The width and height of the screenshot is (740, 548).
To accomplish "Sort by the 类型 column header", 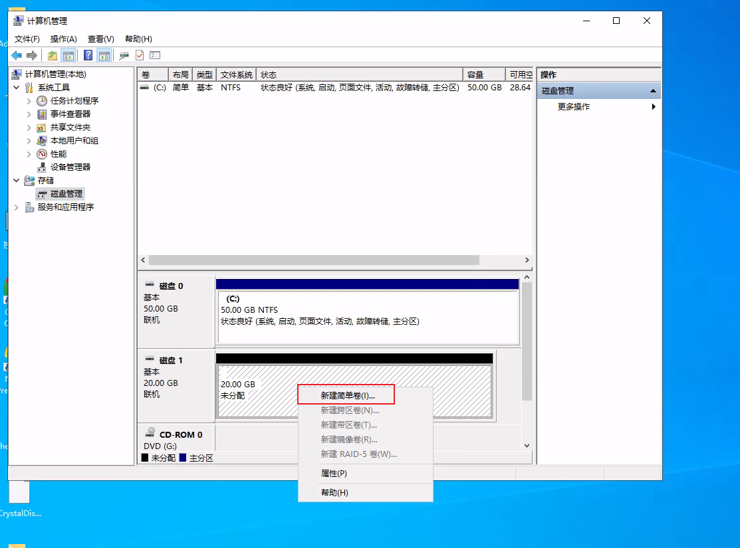I will click(x=204, y=74).
